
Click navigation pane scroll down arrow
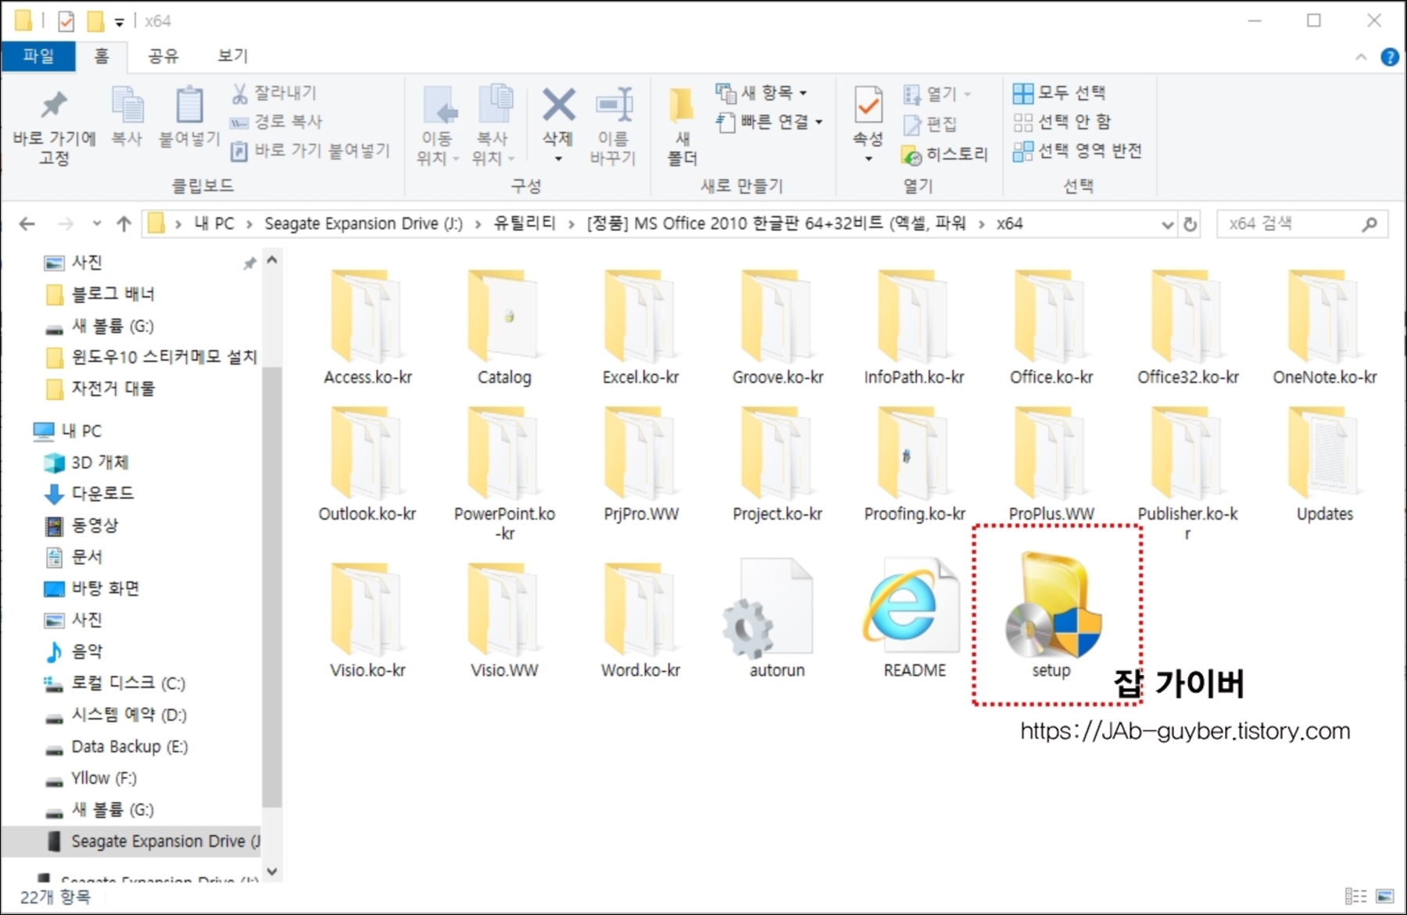click(x=271, y=870)
